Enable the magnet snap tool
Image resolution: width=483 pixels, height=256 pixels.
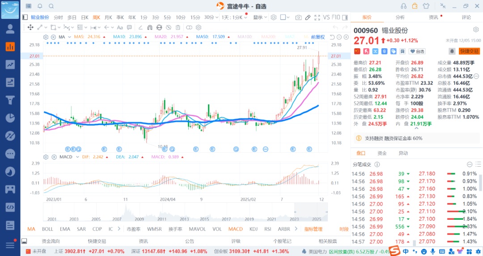coord(150,27)
